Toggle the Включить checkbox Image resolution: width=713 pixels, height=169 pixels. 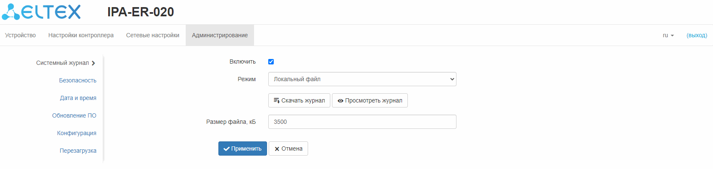271,61
